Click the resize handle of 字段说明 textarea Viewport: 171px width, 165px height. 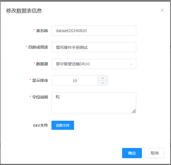(134, 111)
